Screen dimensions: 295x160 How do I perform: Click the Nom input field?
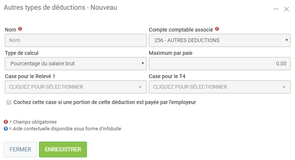click(75, 40)
